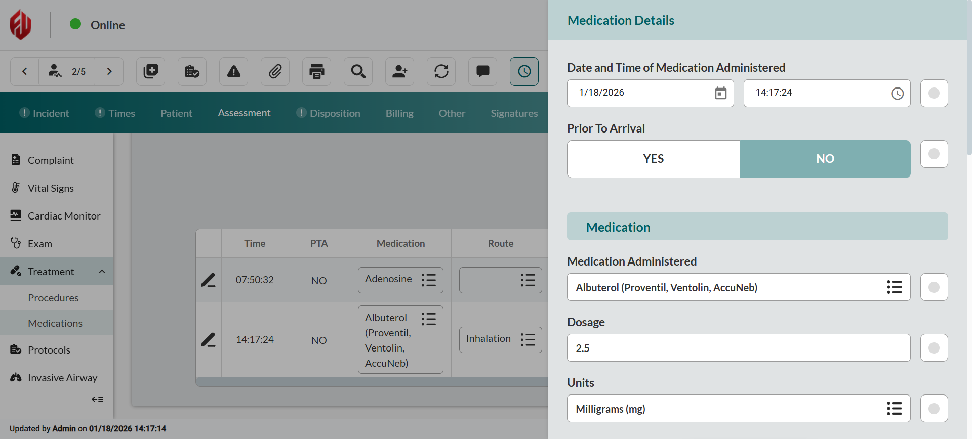Switch to the Incident tab
Viewport: 972px width, 439px height.
[x=45, y=113]
